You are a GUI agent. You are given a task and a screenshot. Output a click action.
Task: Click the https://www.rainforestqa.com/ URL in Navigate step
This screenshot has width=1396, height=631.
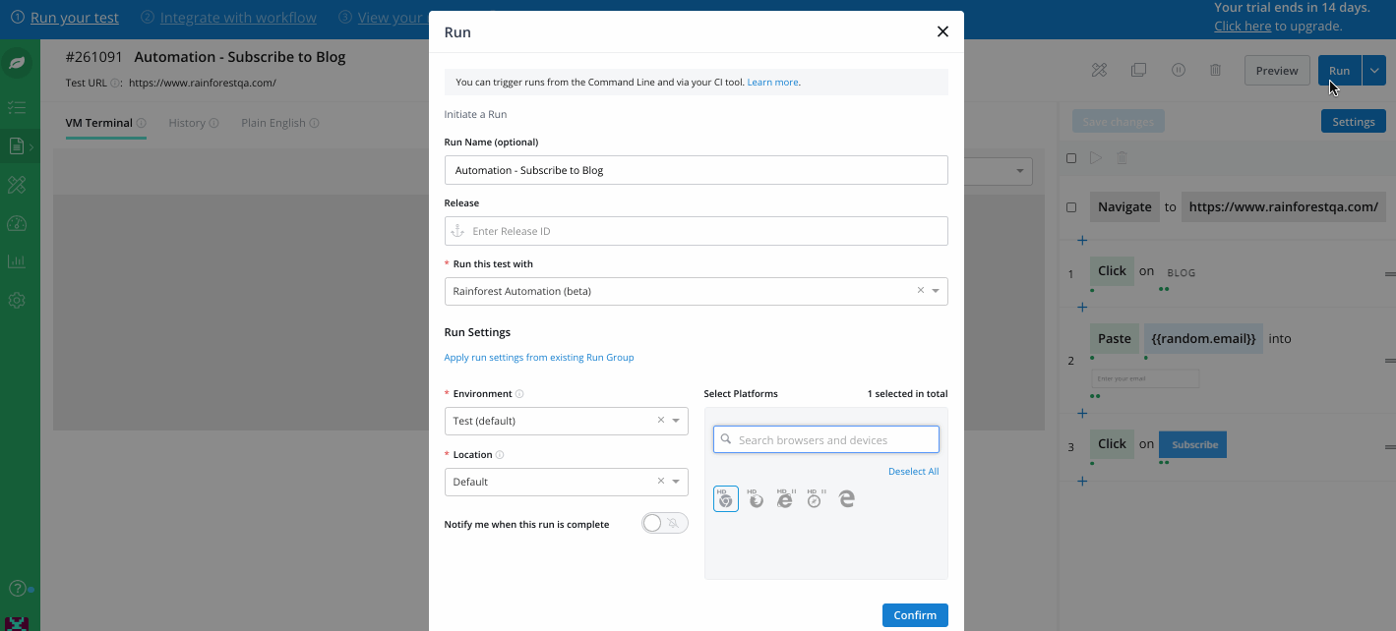click(x=1284, y=206)
